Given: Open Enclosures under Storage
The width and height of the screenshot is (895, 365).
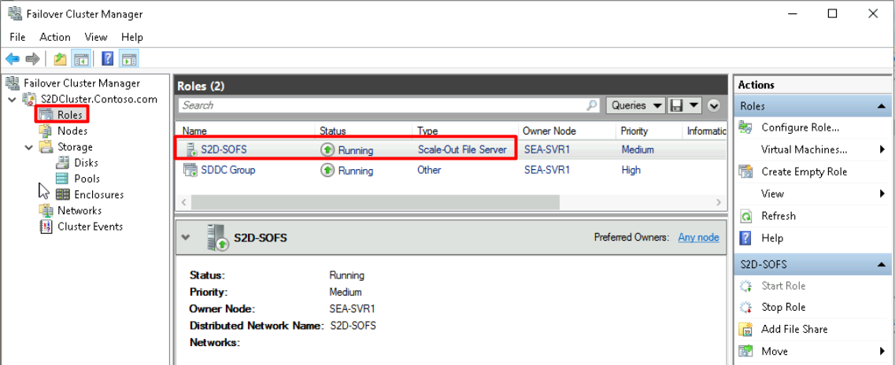Looking at the screenshot, I should click(98, 194).
